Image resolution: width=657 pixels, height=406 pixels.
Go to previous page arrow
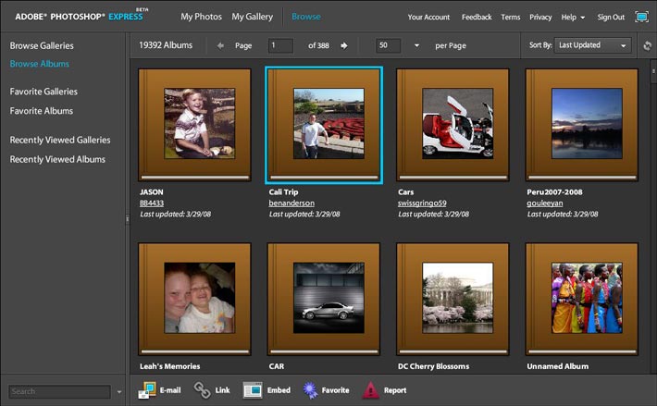pyautogui.click(x=220, y=45)
